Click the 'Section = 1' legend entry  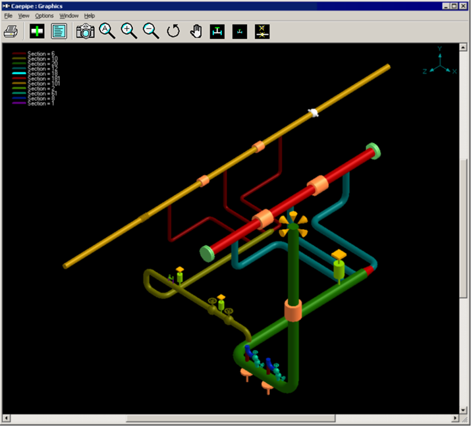click(x=34, y=103)
